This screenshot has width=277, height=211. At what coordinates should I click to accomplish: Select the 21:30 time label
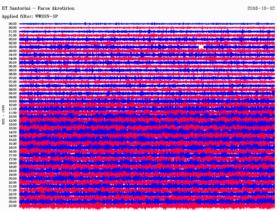pos(13,190)
